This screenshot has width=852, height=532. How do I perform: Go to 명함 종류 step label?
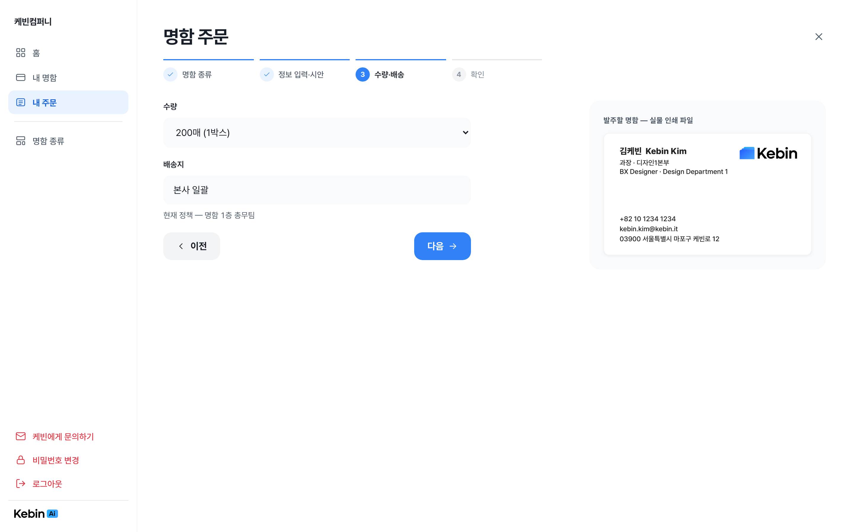pos(197,74)
